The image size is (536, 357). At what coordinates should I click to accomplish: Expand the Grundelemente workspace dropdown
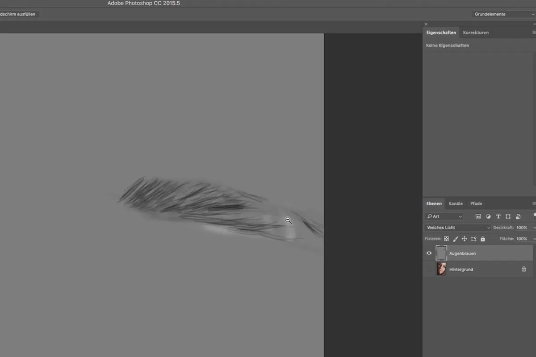(x=504, y=14)
